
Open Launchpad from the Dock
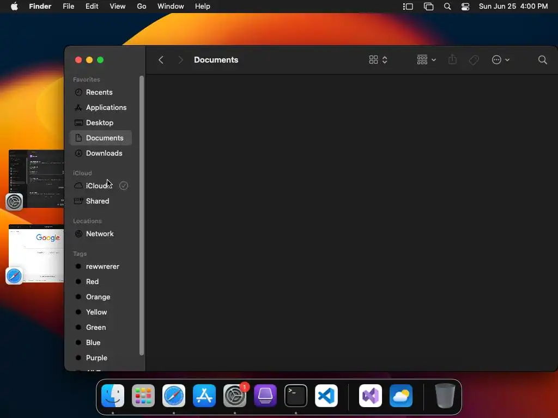click(x=143, y=396)
